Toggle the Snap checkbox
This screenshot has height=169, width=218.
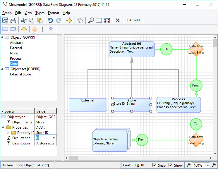click(x=155, y=165)
